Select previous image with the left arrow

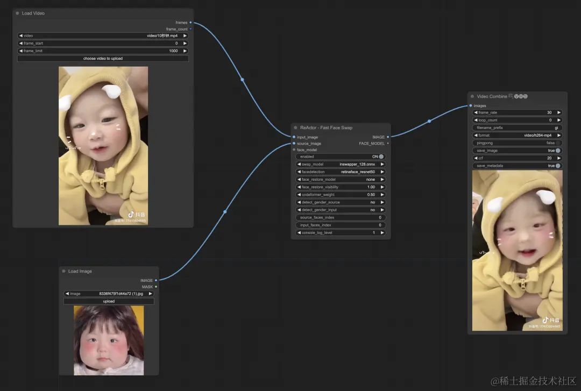(67, 294)
